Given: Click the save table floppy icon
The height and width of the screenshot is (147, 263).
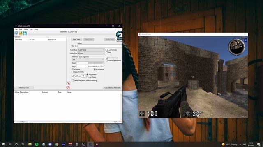Looking at the screenshot, I should pos(25,33).
